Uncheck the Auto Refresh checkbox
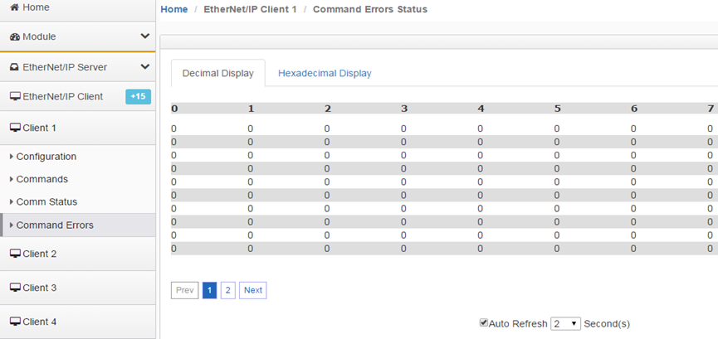 pyautogui.click(x=484, y=323)
